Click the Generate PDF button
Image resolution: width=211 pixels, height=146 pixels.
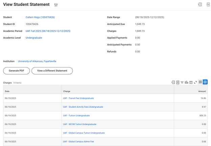pos(17,71)
